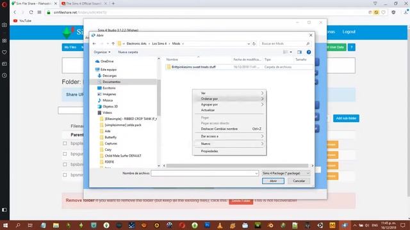Expand the Agrupar por submenu

(x=229, y=105)
